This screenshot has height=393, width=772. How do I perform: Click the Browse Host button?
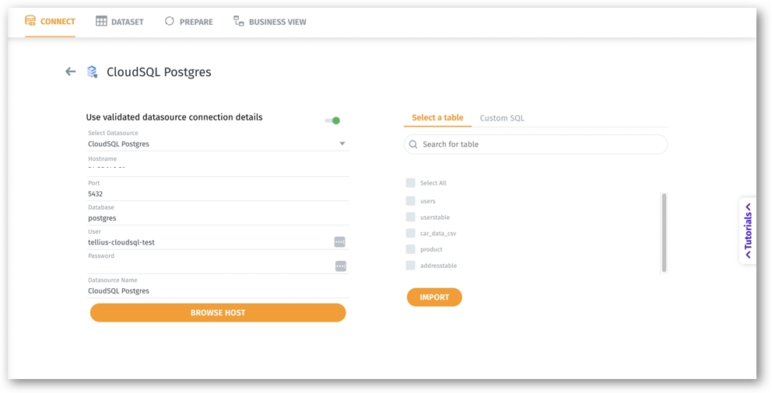click(218, 313)
